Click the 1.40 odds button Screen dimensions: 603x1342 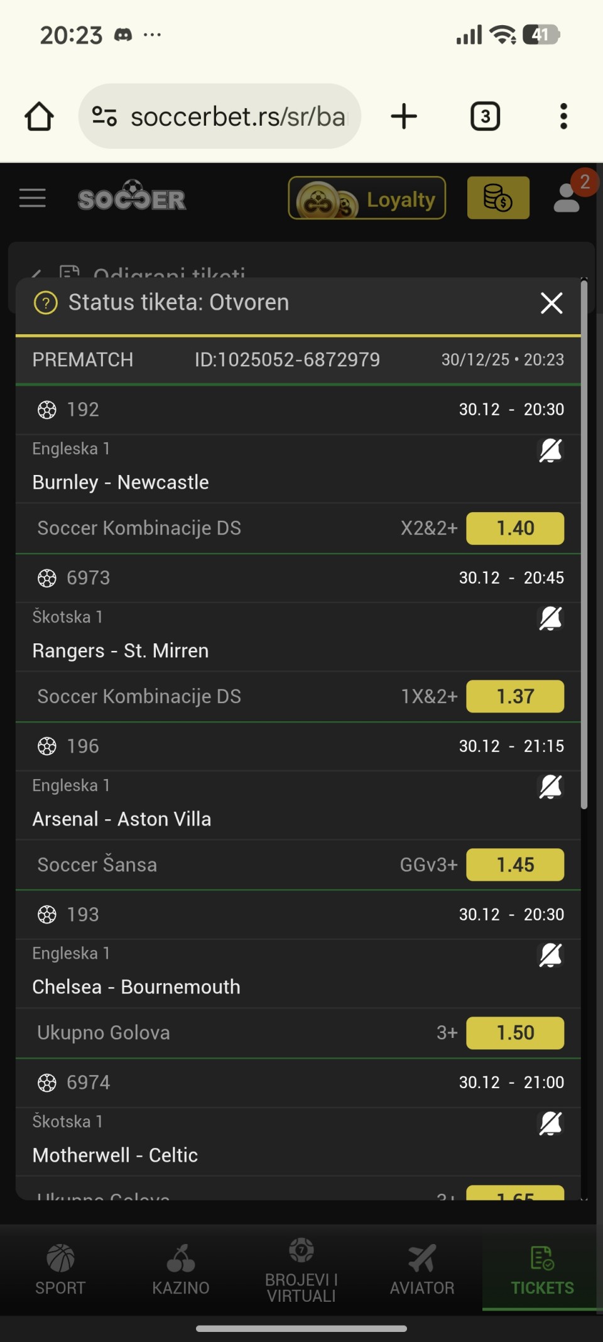[x=515, y=528]
